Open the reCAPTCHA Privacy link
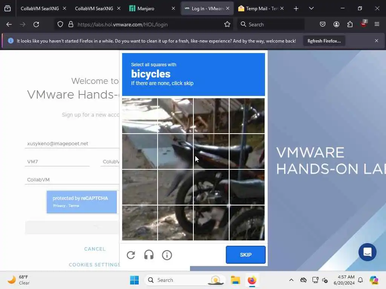 click(59, 206)
